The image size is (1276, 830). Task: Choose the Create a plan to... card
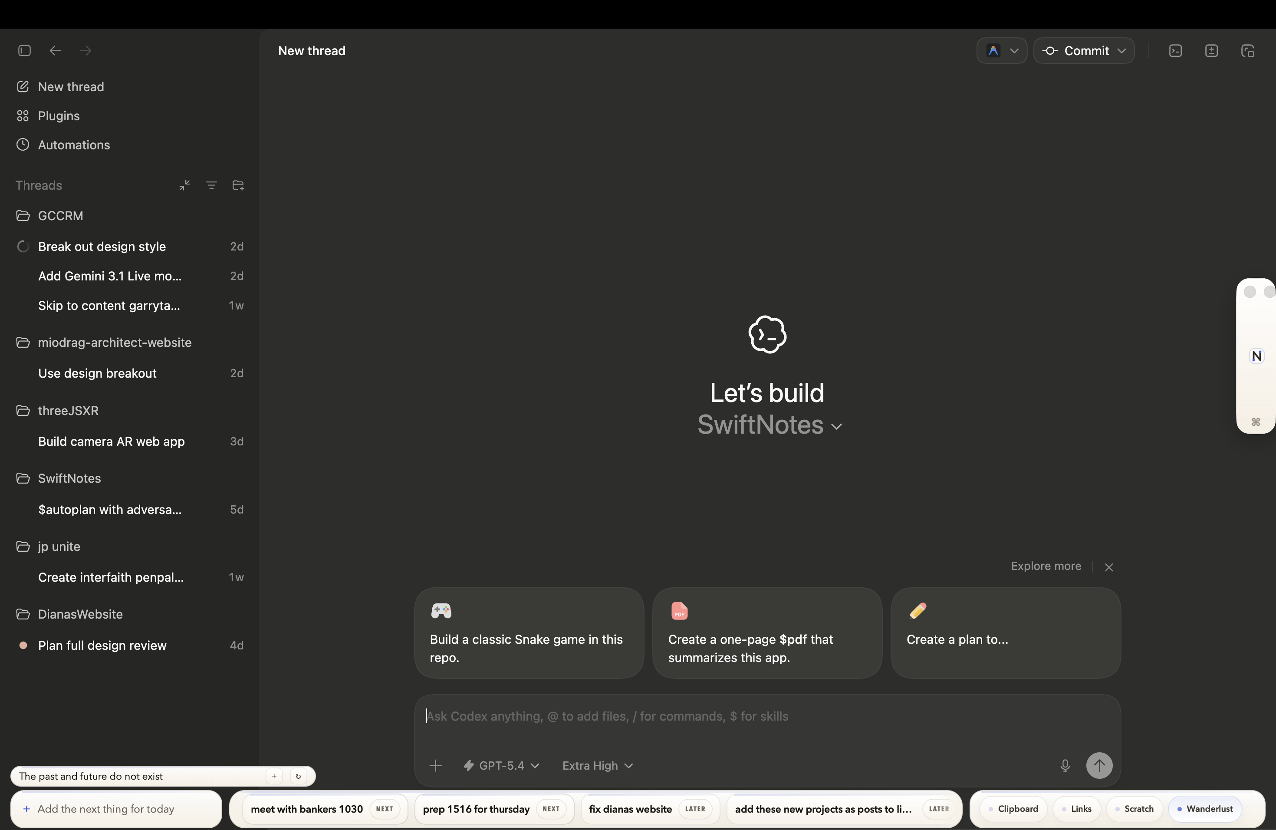coord(1006,632)
